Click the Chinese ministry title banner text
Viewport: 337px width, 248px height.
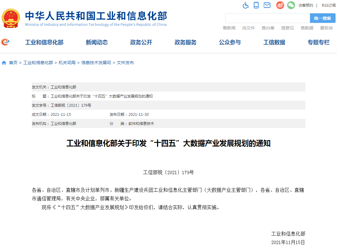click(96, 16)
